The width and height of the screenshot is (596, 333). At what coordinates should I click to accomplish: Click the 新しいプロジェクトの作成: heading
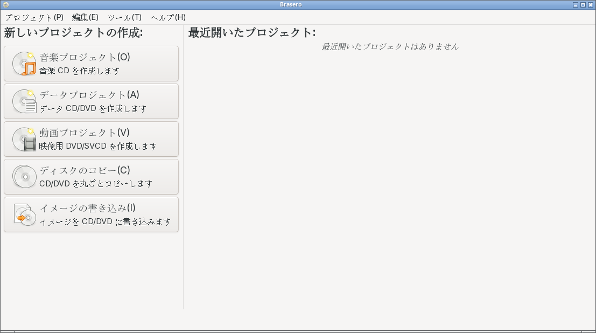[x=73, y=33]
